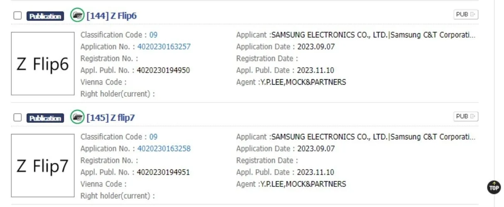Open application number 4020230163258

coord(164,149)
